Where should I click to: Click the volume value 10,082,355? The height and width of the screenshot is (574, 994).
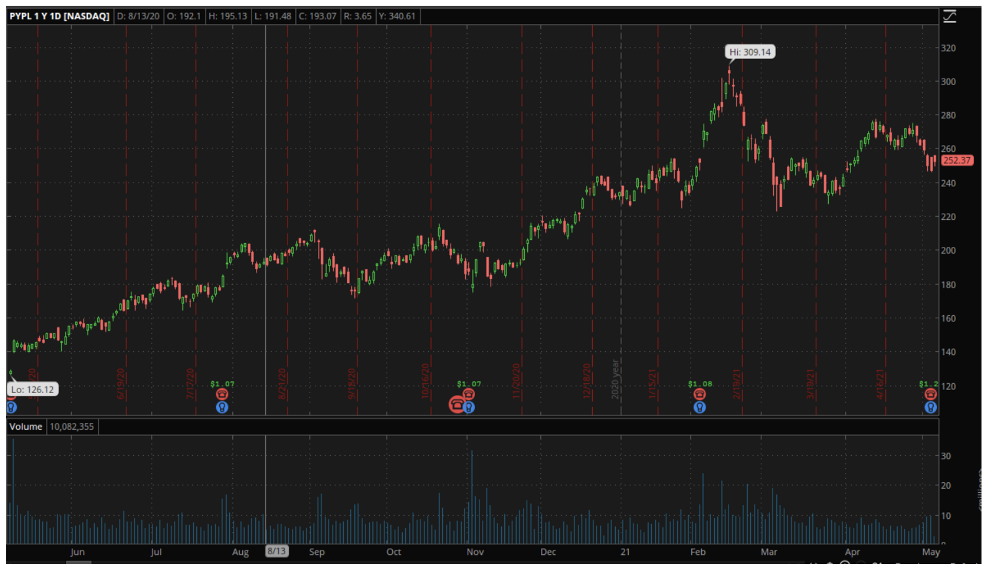click(72, 427)
